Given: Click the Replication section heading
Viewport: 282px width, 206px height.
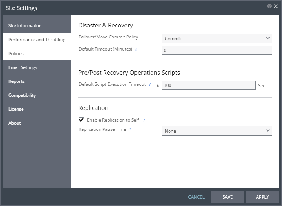Looking at the screenshot, I should (93, 108).
